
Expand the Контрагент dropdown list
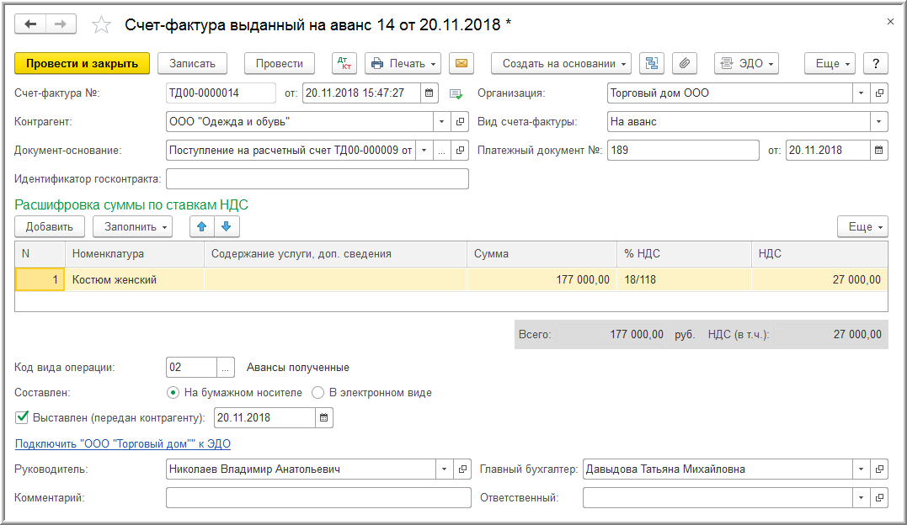442,121
